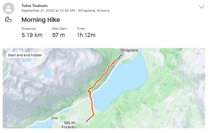
Task: Click the gray profile avatar icon
Action: pyautogui.click(x=9, y=8)
